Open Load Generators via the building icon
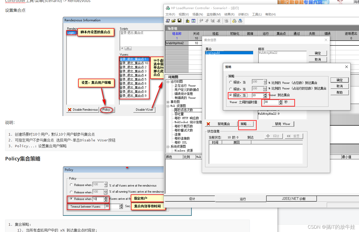Screen dimensions: 359x232 coord(188,21)
